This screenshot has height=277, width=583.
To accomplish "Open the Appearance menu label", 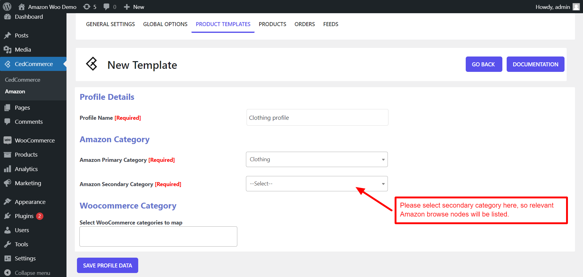I will tap(30, 202).
